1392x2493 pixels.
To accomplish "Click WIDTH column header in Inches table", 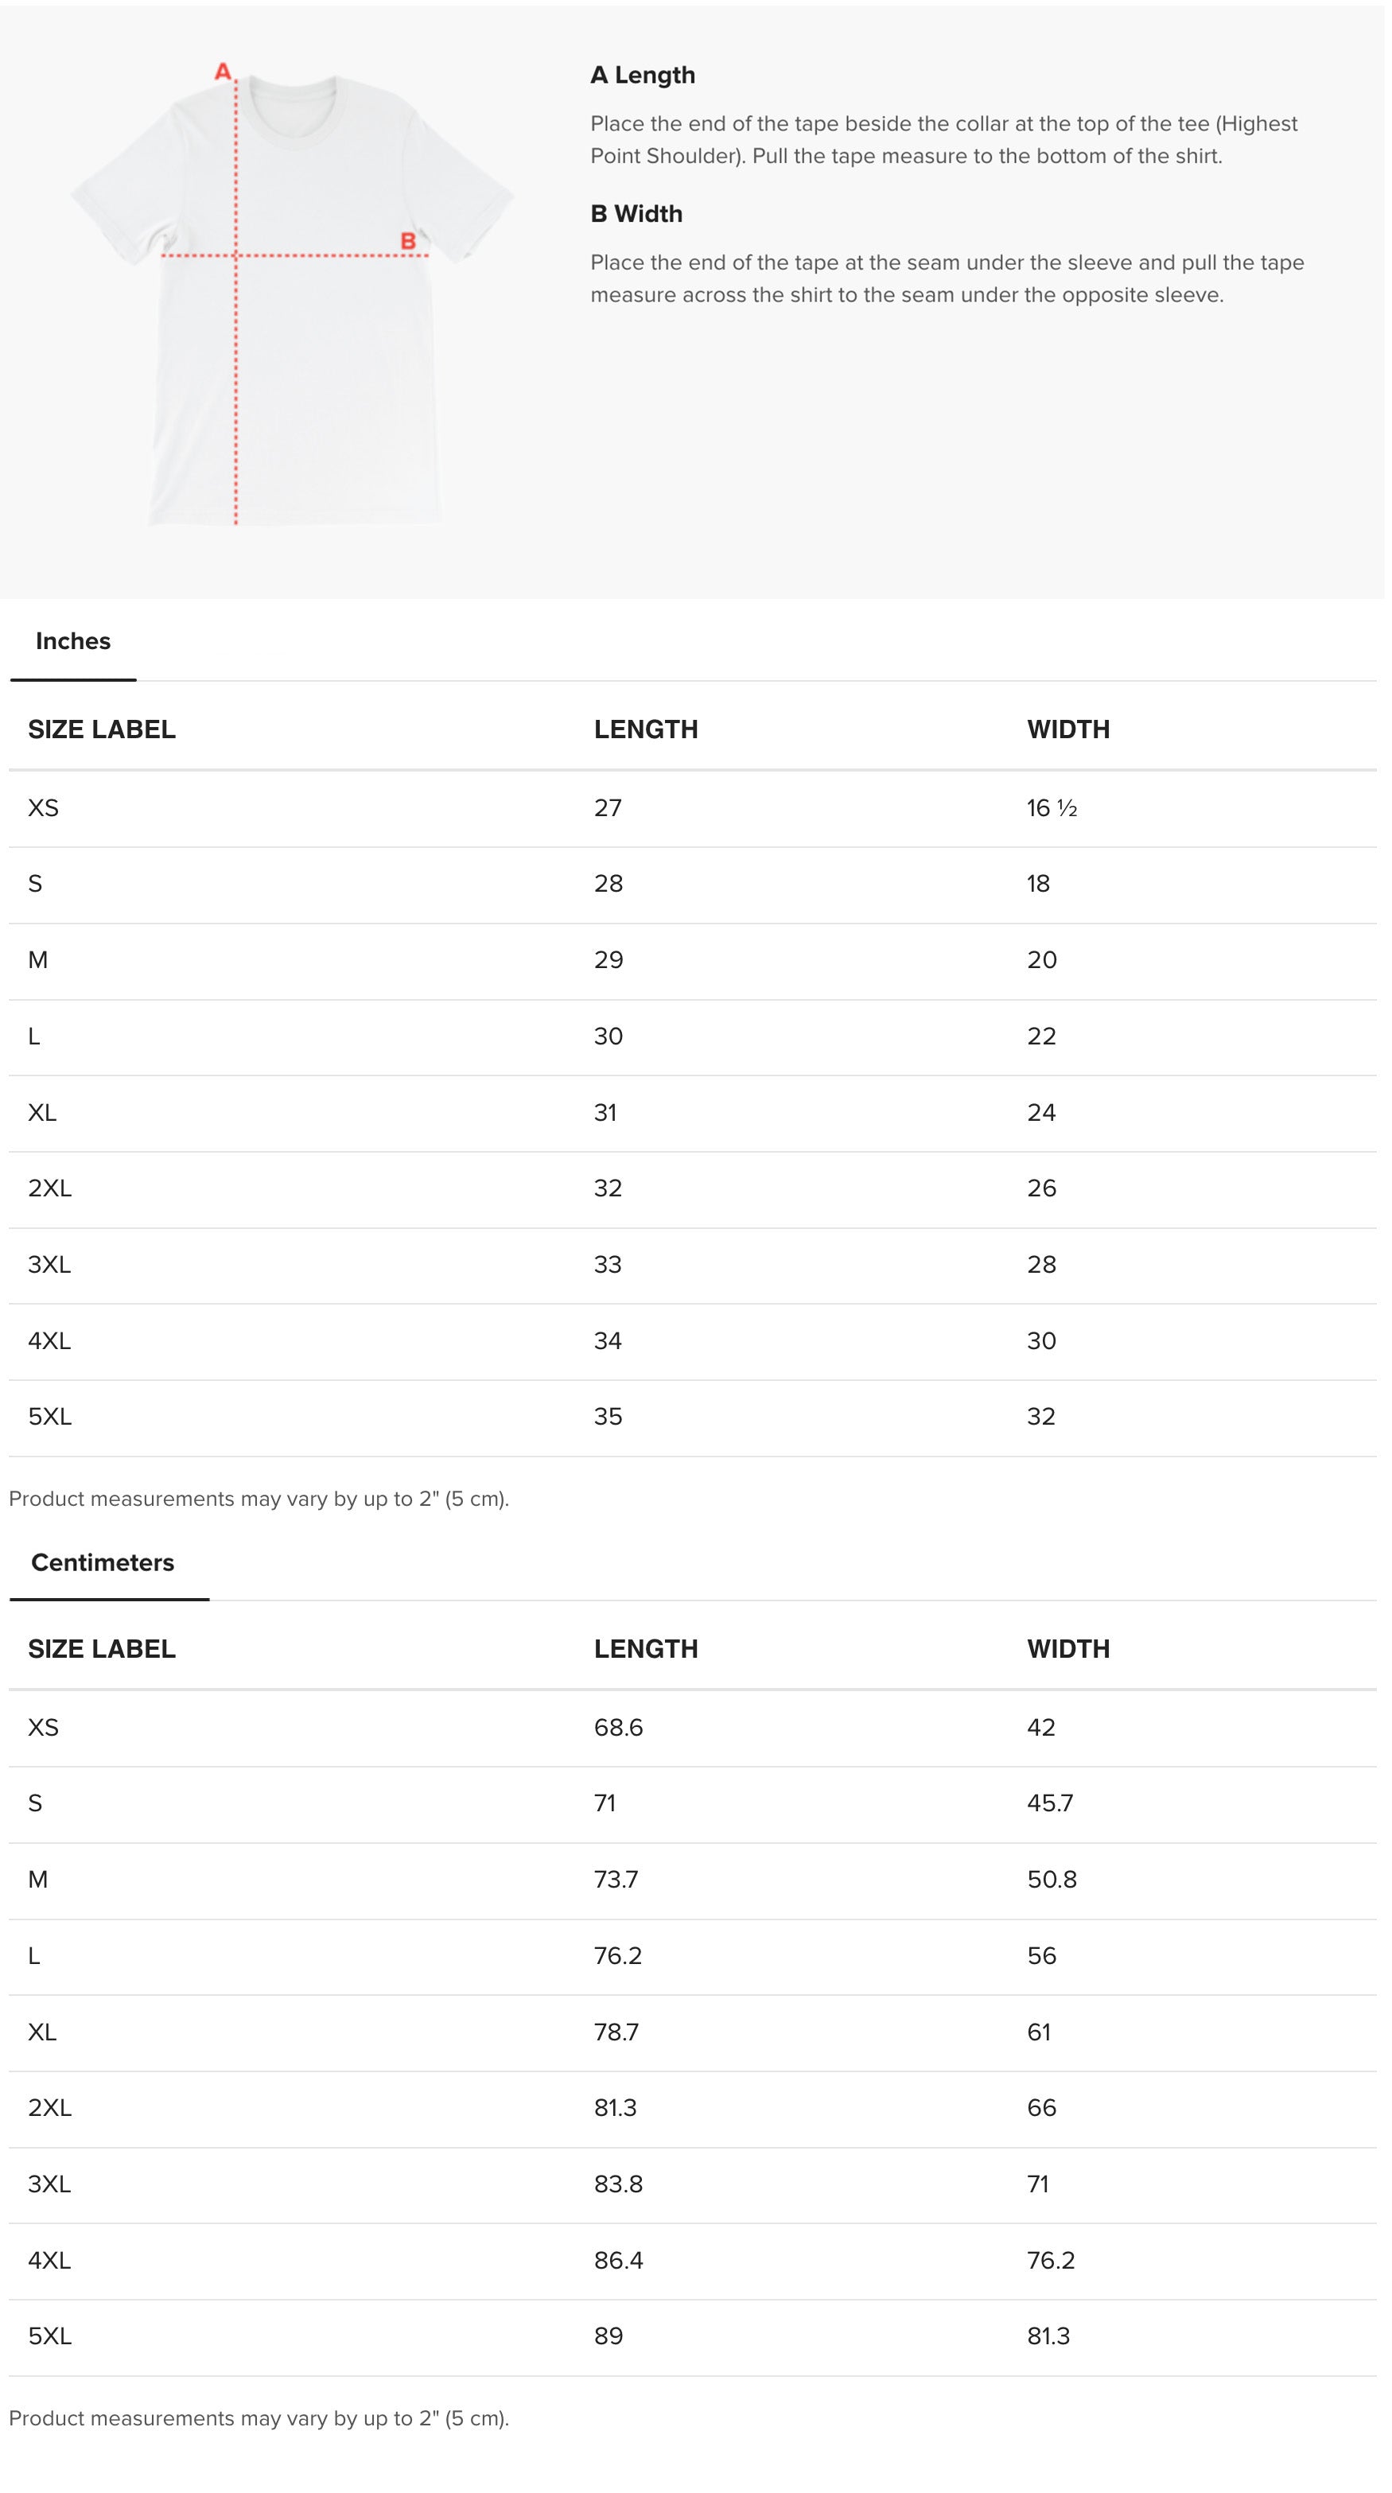I will pyautogui.click(x=1067, y=729).
